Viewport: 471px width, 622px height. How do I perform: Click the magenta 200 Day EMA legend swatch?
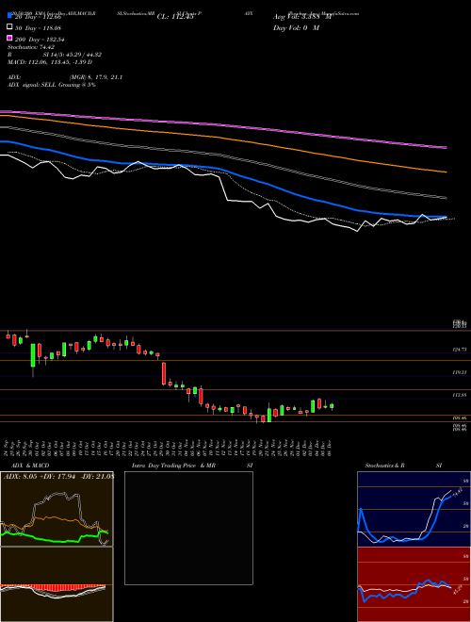pos(10,38)
